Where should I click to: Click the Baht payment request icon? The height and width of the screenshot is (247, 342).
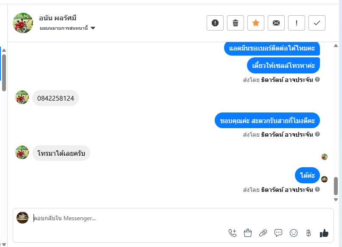pos(308,233)
